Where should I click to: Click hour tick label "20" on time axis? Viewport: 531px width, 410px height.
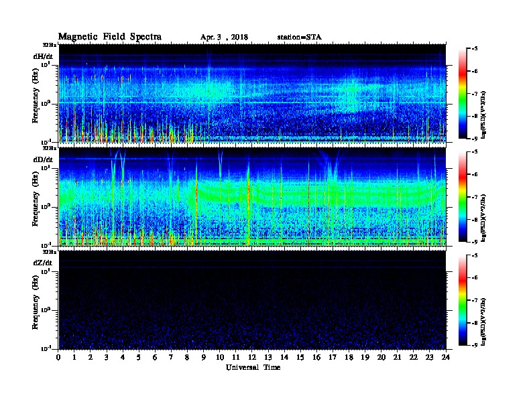pos(381,358)
